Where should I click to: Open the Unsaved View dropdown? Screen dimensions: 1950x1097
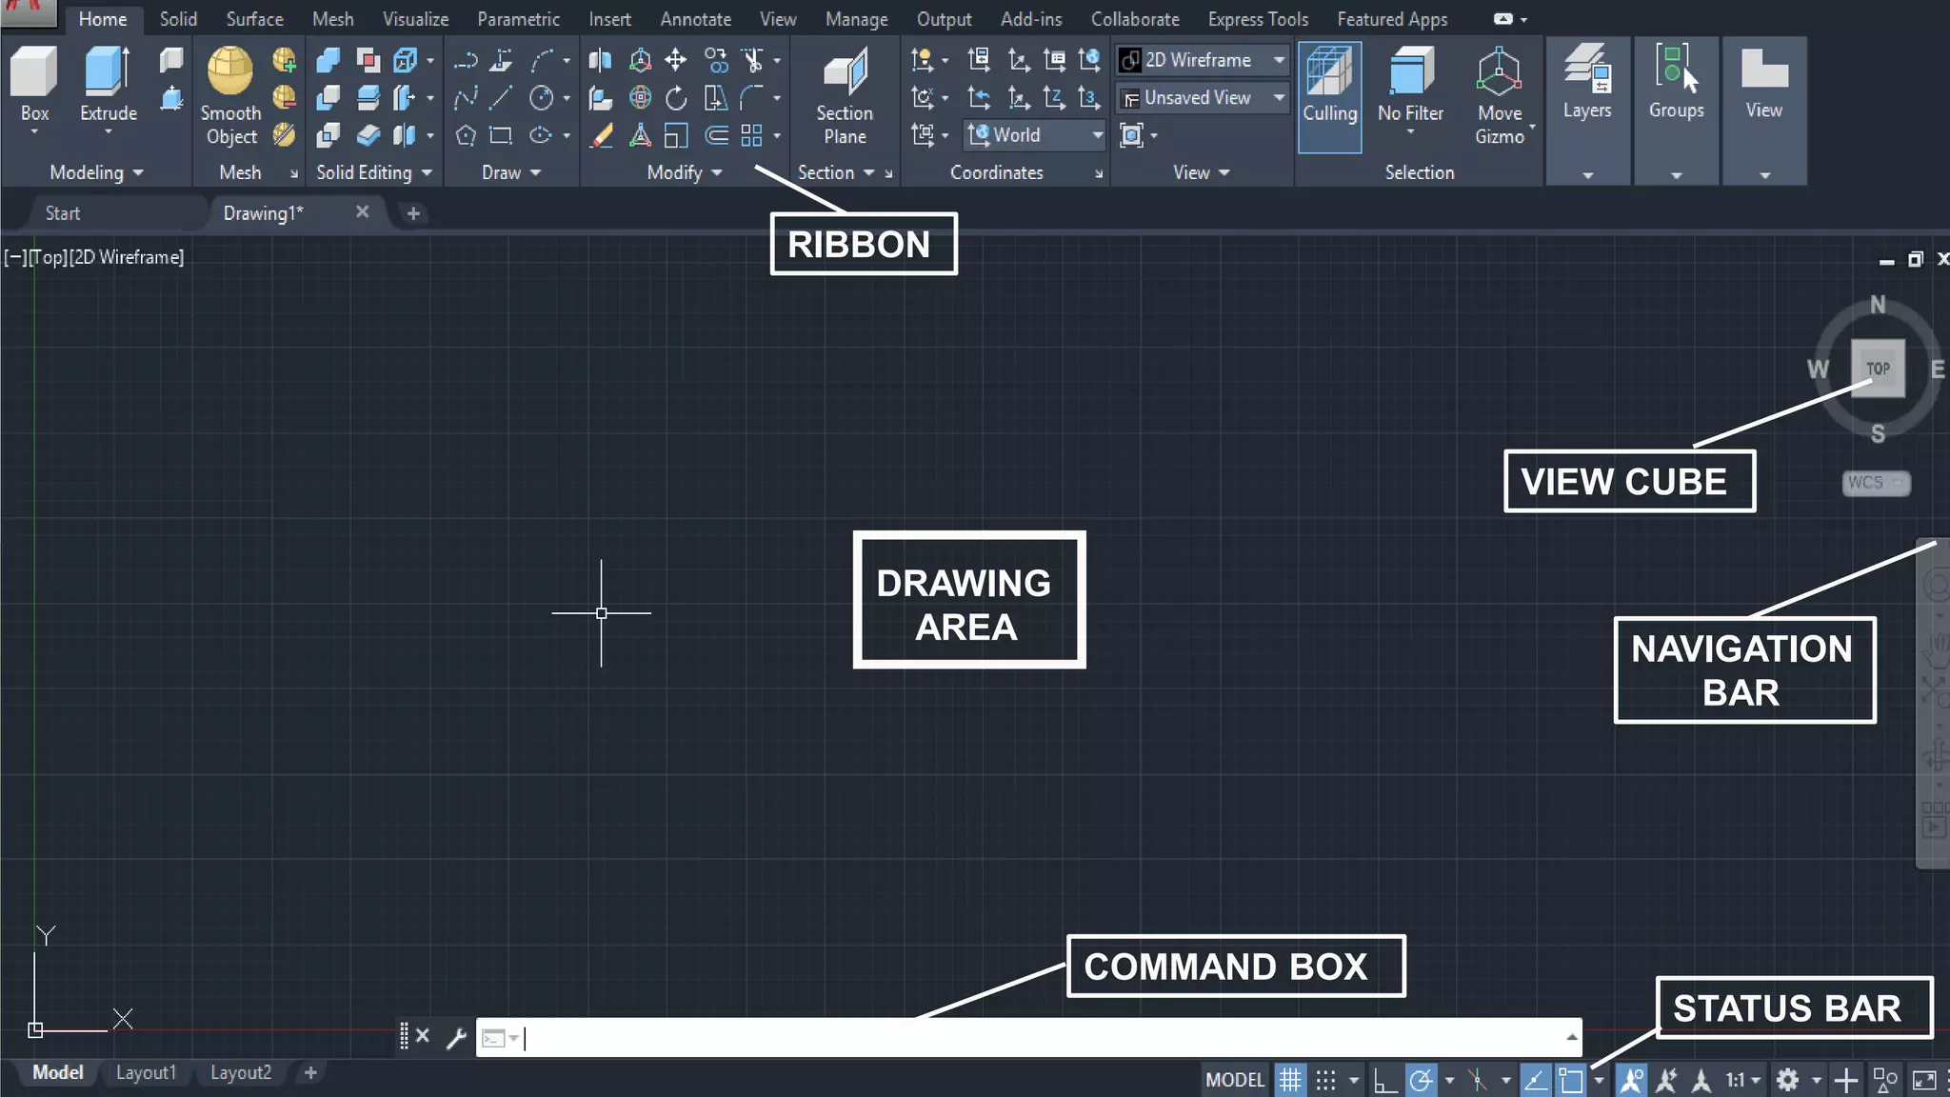click(1204, 98)
